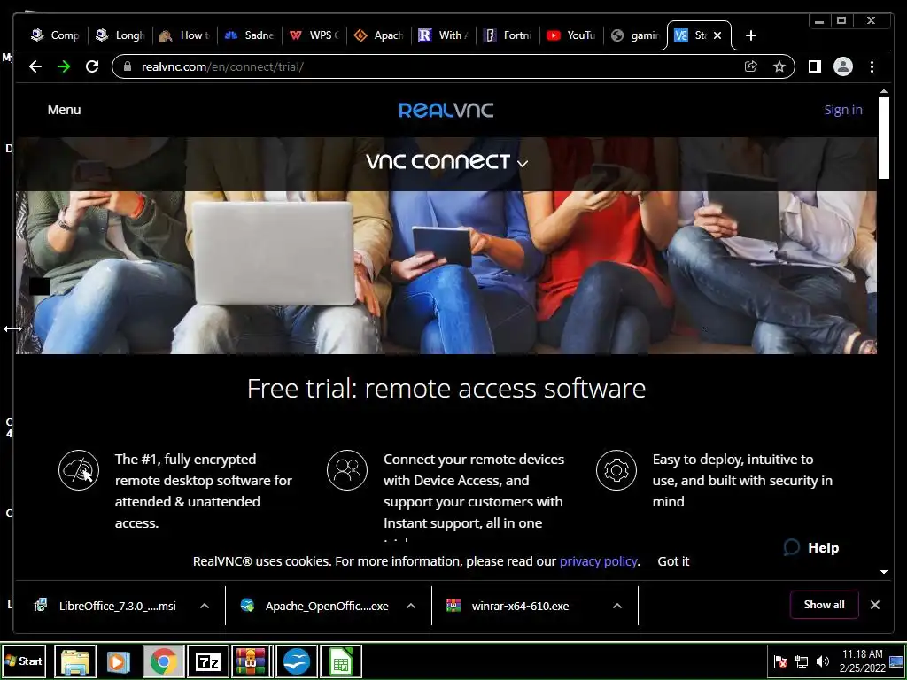
Task: Switch to the Longhorn tab
Action: click(x=120, y=35)
